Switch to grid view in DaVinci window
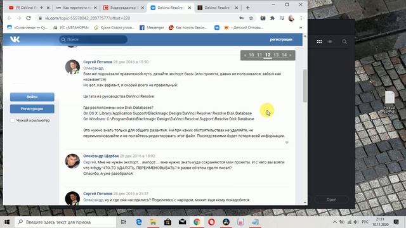Image resolution: width=406 pixels, height=228 pixels. tap(319, 42)
